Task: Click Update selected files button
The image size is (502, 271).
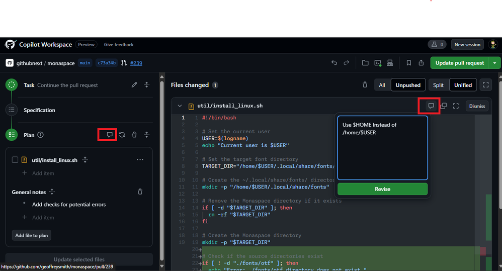Action: pos(79,259)
